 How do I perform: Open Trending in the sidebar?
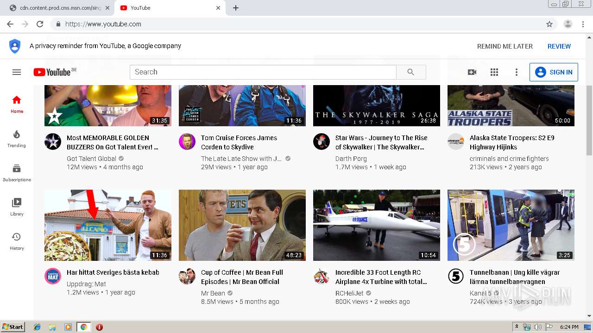point(17,138)
